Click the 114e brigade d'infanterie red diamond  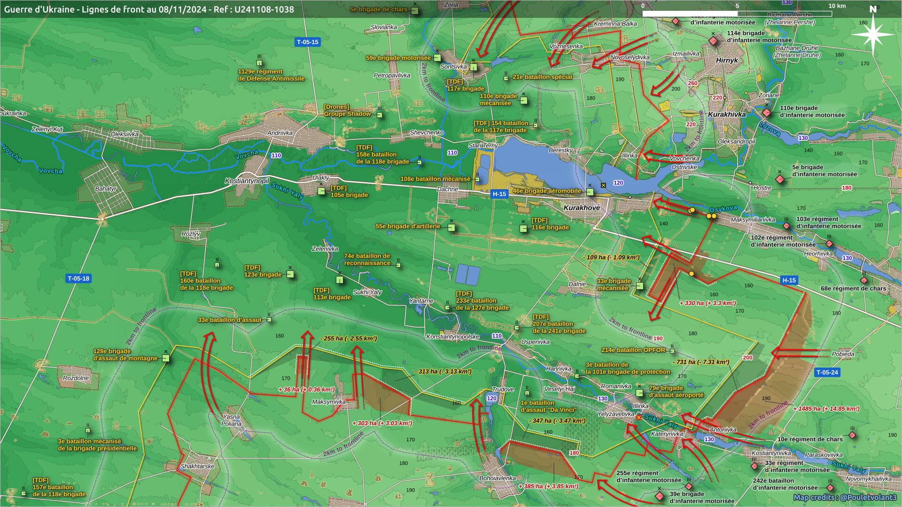[x=713, y=41]
